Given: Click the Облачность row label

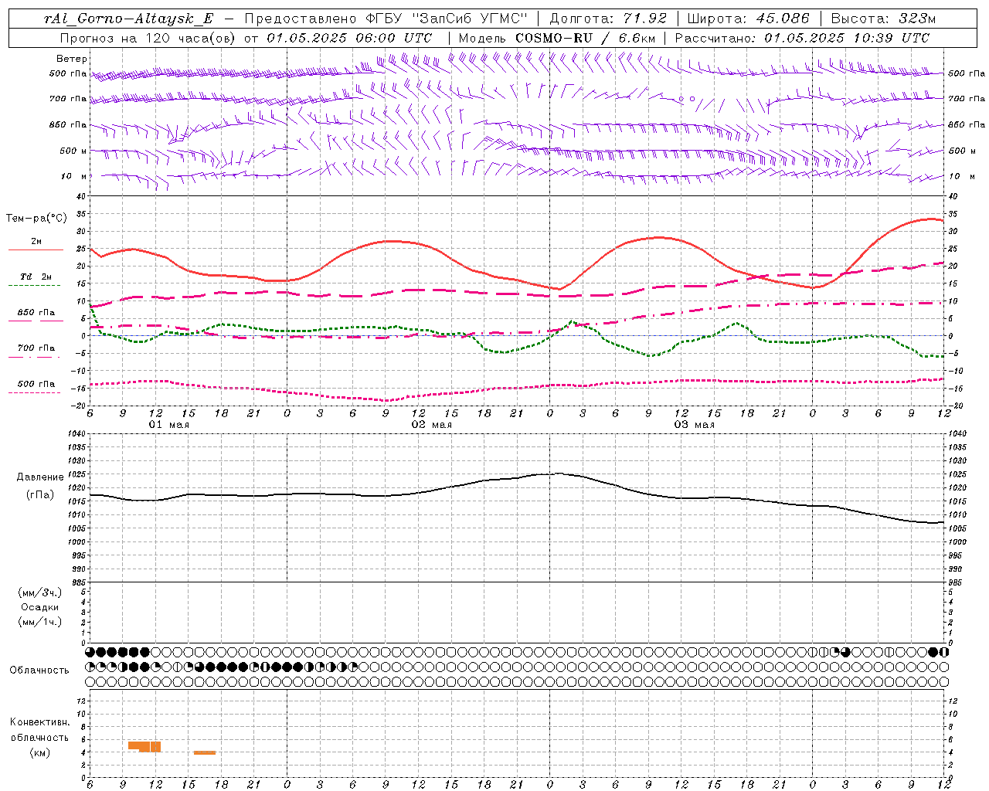Looking at the screenshot, I should (39, 670).
